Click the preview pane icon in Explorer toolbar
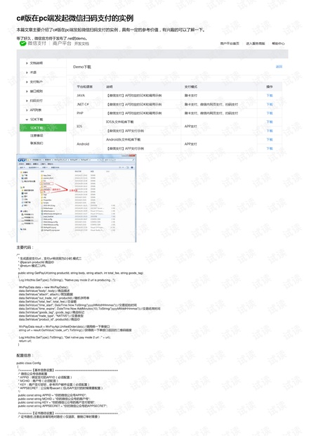Viewport: 309px width, 436px height. (127, 167)
